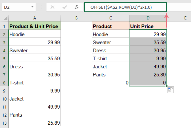Click cell A13 with 25.89

35,122
